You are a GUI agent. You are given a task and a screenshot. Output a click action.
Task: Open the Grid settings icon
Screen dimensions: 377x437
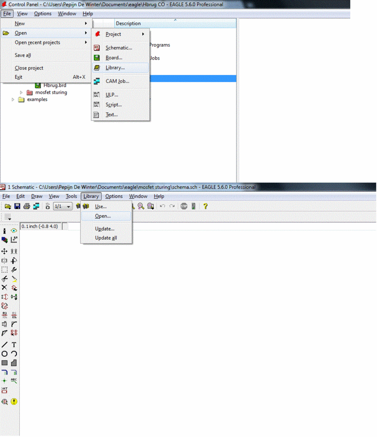(8, 217)
